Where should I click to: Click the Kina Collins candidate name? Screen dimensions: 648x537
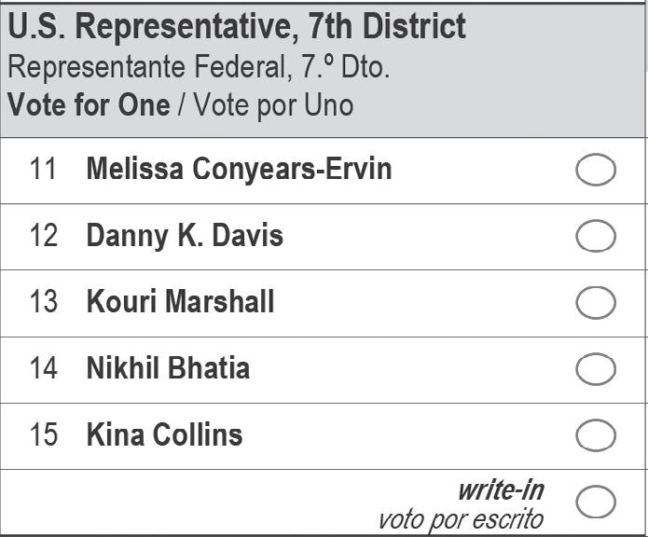click(x=164, y=434)
